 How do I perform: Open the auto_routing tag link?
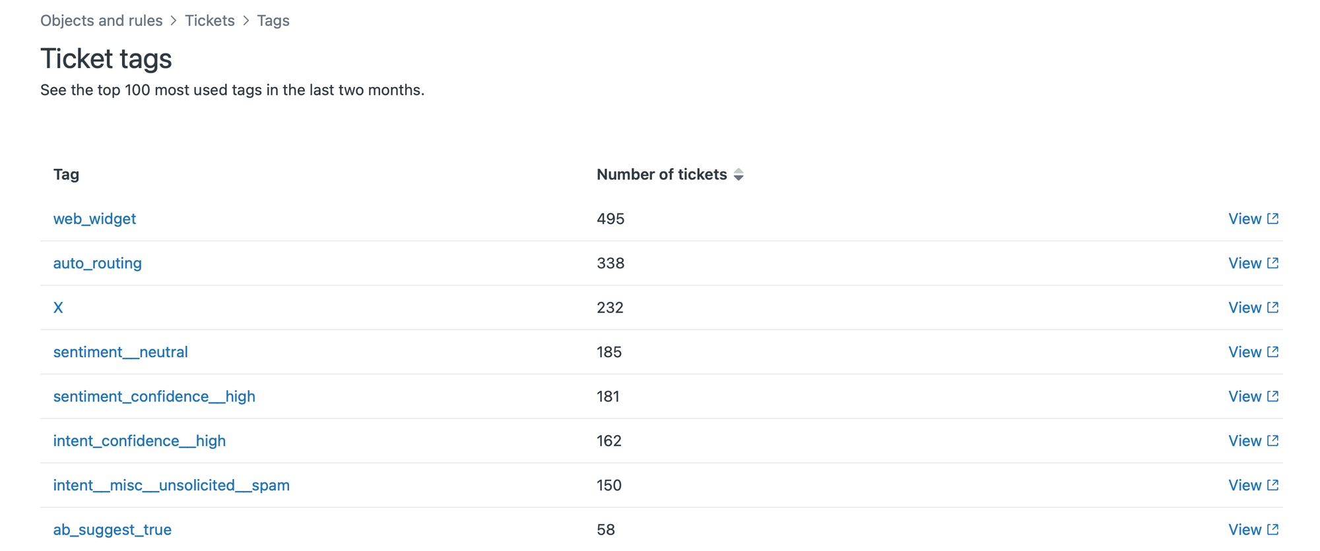coord(97,263)
